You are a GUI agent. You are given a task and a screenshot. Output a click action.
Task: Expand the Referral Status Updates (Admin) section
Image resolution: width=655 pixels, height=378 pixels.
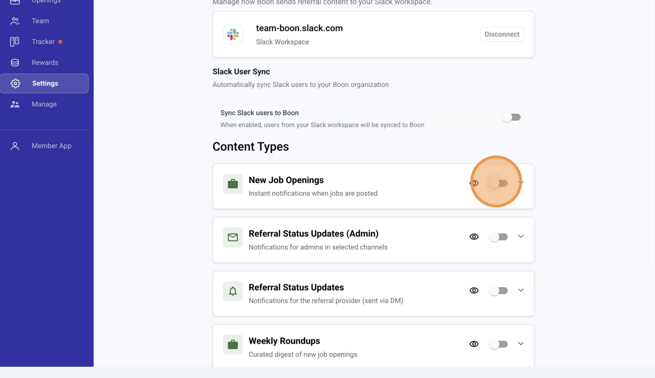521,237
